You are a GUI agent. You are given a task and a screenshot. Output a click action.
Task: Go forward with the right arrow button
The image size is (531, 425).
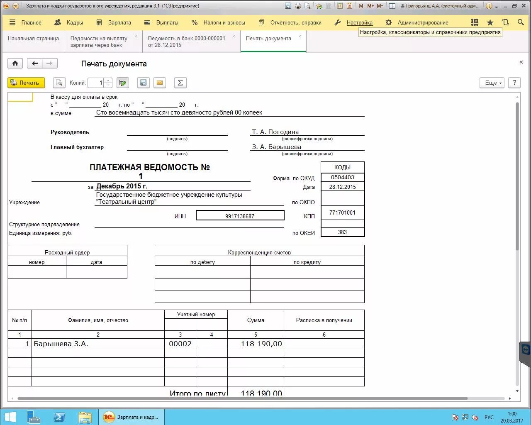point(50,64)
